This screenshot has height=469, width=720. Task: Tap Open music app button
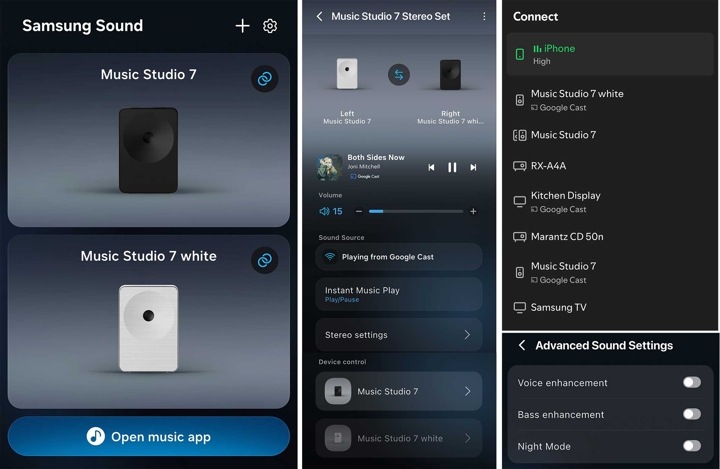149,436
